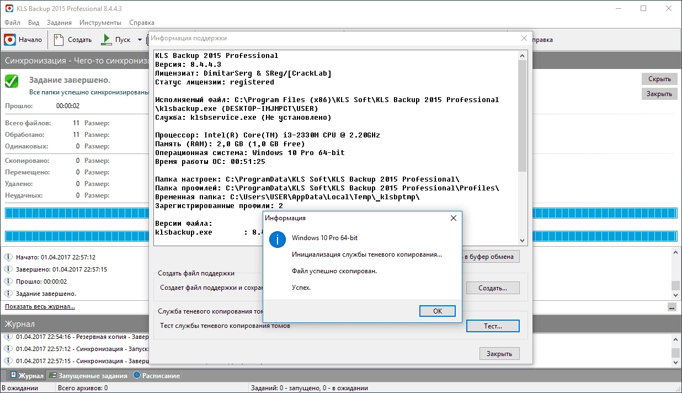Image resolution: width=682 pixels, height=393 pixels.
Task: Click the support info scrollbar up arrow
Action: click(523, 55)
